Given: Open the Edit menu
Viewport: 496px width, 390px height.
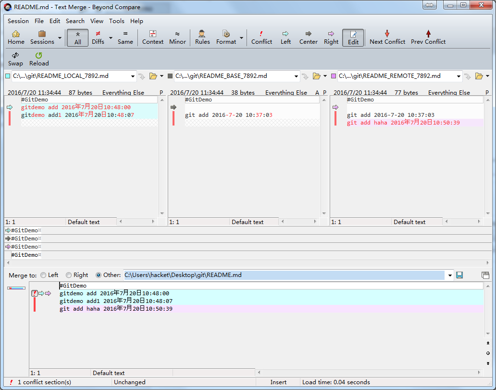Looking at the screenshot, I should (55, 21).
